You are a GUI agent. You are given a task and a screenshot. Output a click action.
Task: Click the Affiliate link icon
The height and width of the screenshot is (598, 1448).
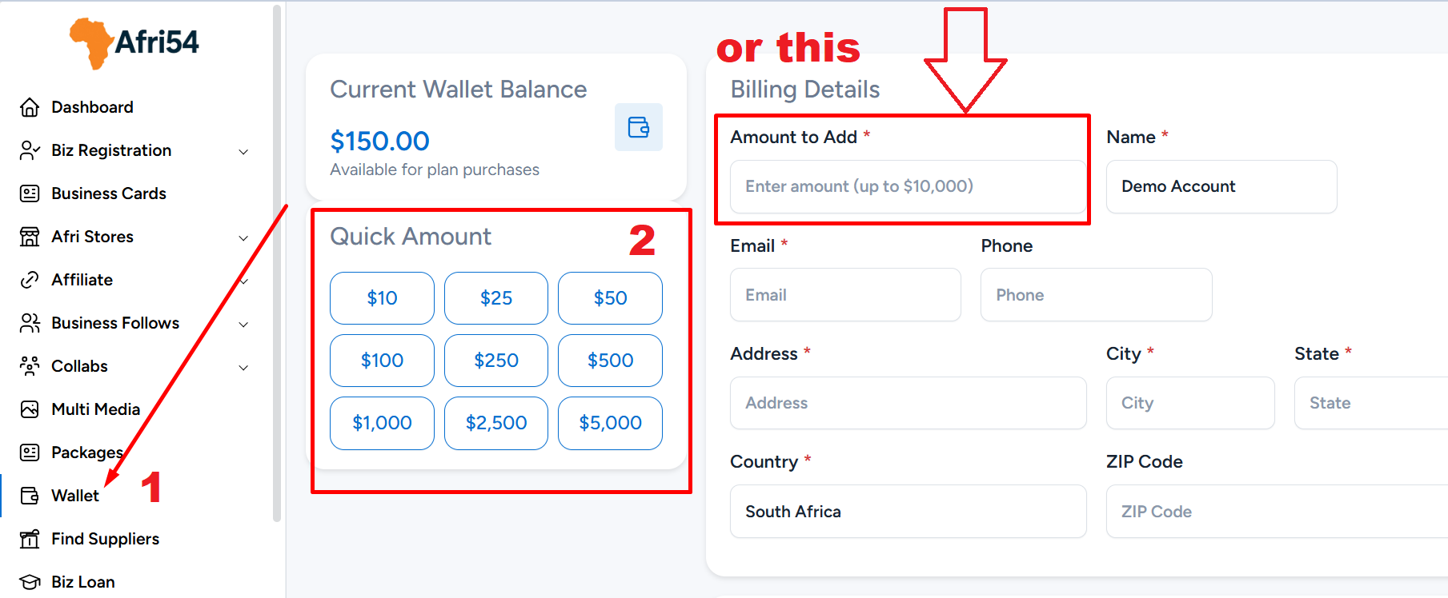click(30, 280)
